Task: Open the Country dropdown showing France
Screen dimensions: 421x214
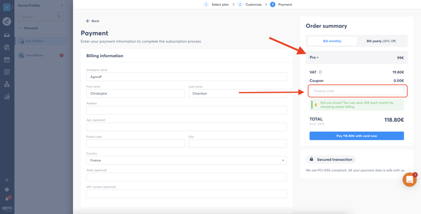Action: (187, 160)
